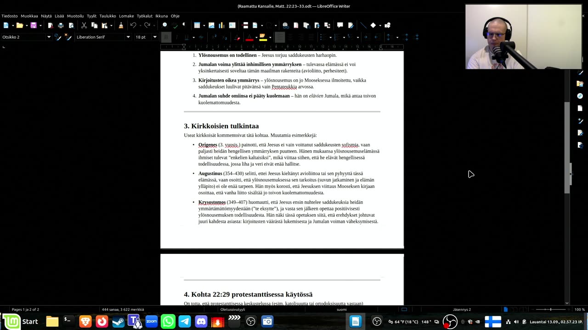Paste clipboard contents
The height and width of the screenshot is (330, 588).
[x=104, y=25]
